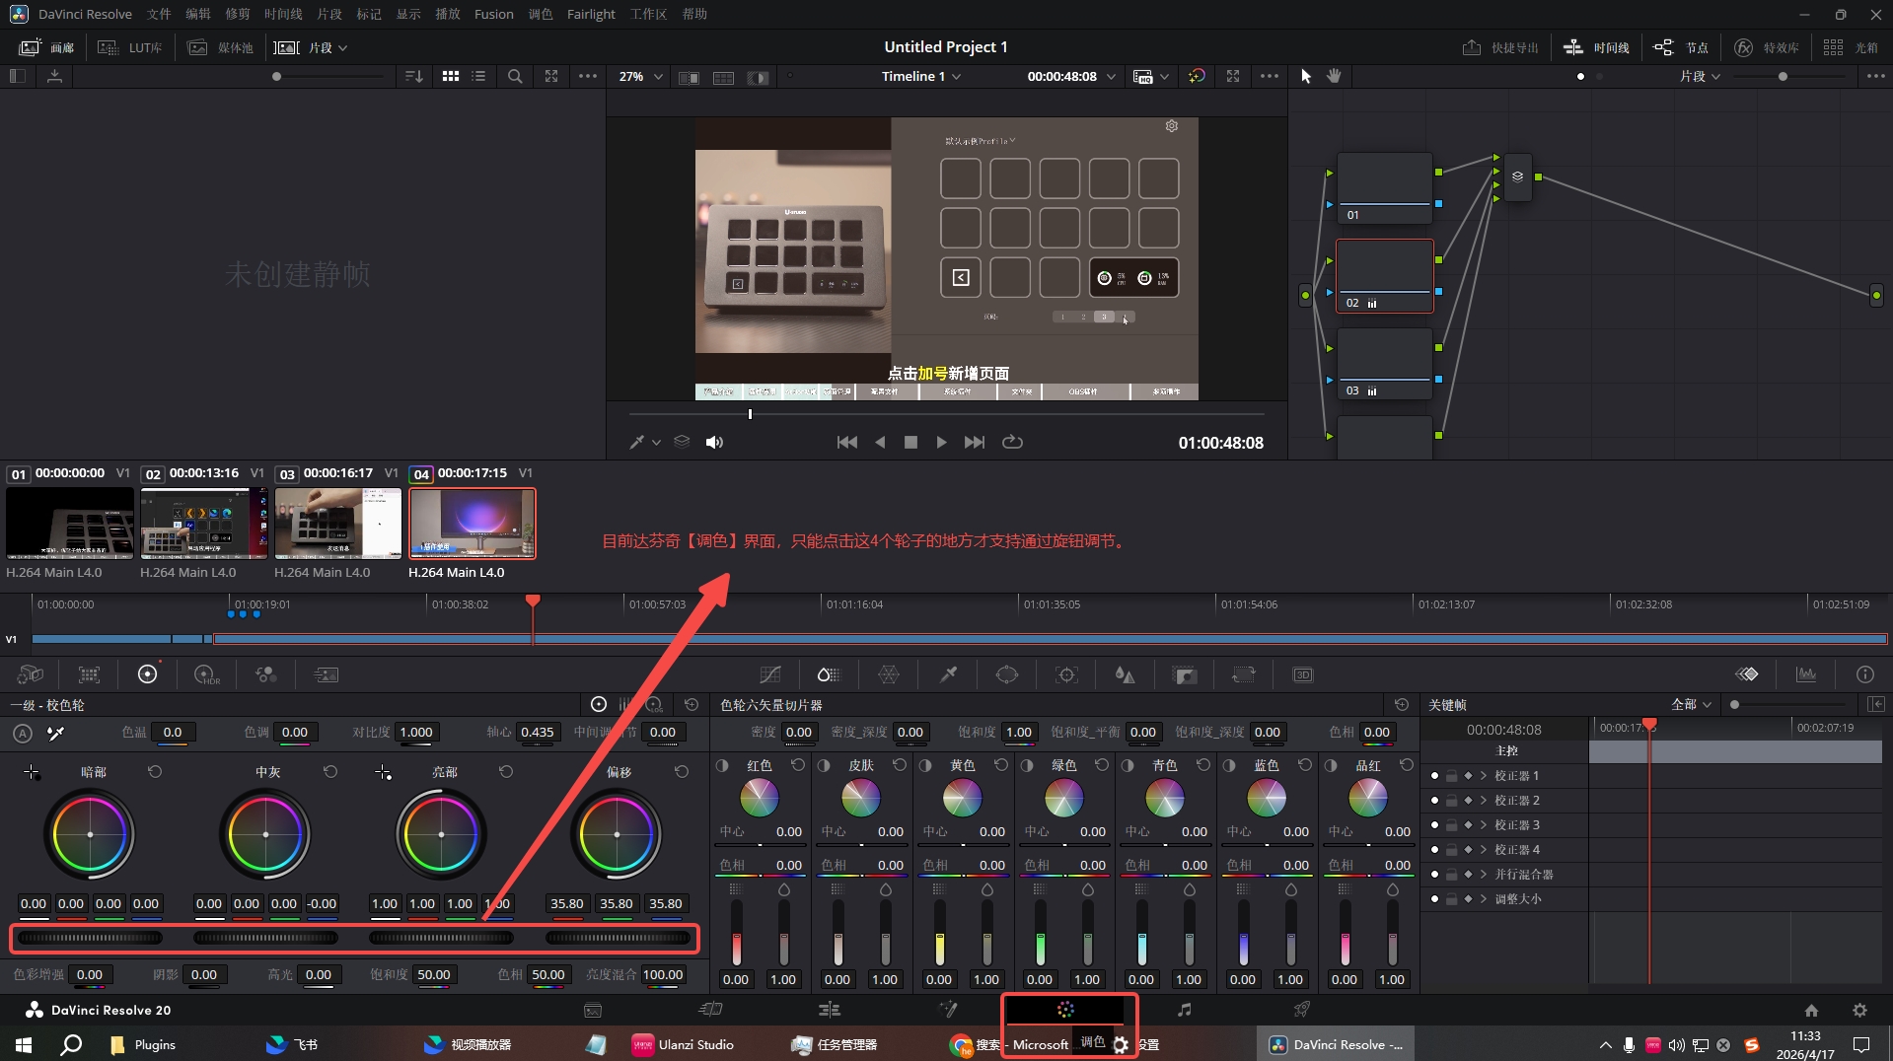Toggle the 节点 panel button
The height and width of the screenshot is (1061, 1893).
1681,47
